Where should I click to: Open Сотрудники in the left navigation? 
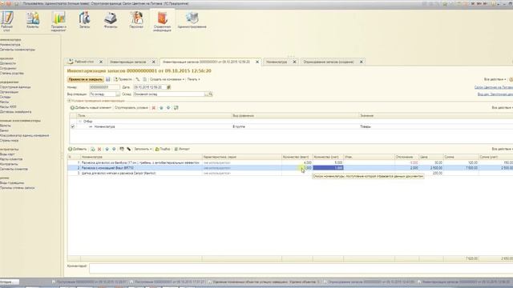pyautogui.click(x=8, y=68)
